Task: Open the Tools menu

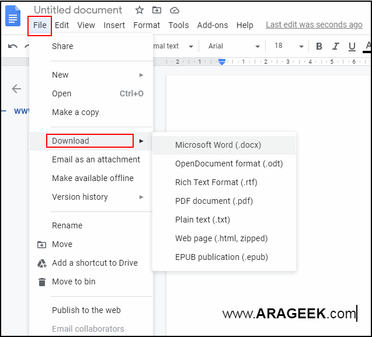Action: [x=179, y=25]
